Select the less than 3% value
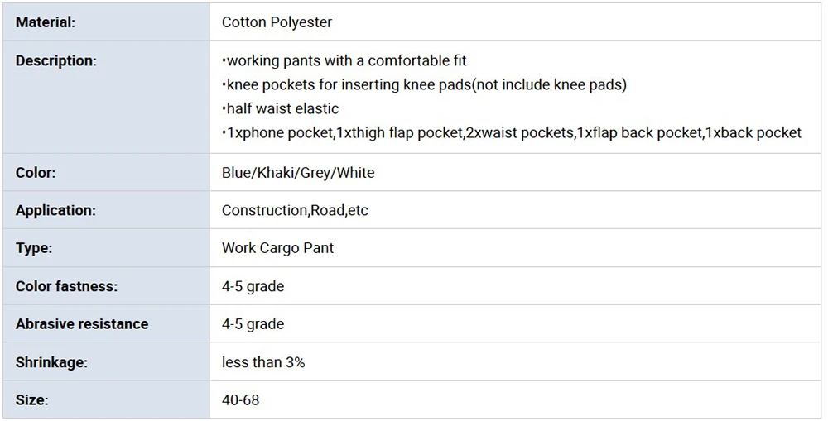The width and height of the screenshot is (828, 421). (263, 362)
